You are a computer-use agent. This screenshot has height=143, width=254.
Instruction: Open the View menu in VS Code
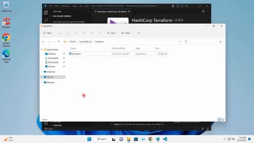75,6
